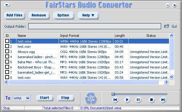Click the recycle convert logo icon
This screenshot has width=182, height=112.
(91, 98)
